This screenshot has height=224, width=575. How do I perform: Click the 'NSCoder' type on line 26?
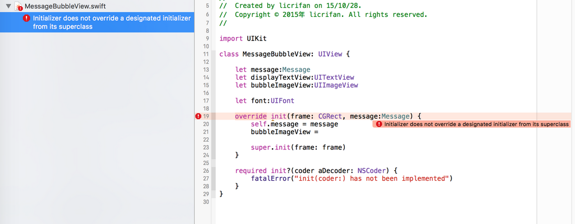pyautogui.click(x=372, y=171)
